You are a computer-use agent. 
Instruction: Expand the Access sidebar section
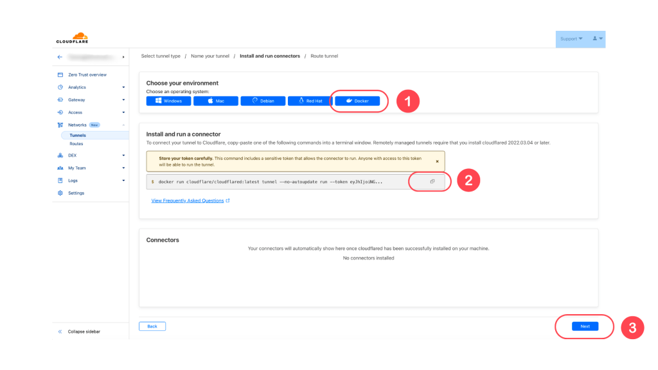tap(91, 112)
